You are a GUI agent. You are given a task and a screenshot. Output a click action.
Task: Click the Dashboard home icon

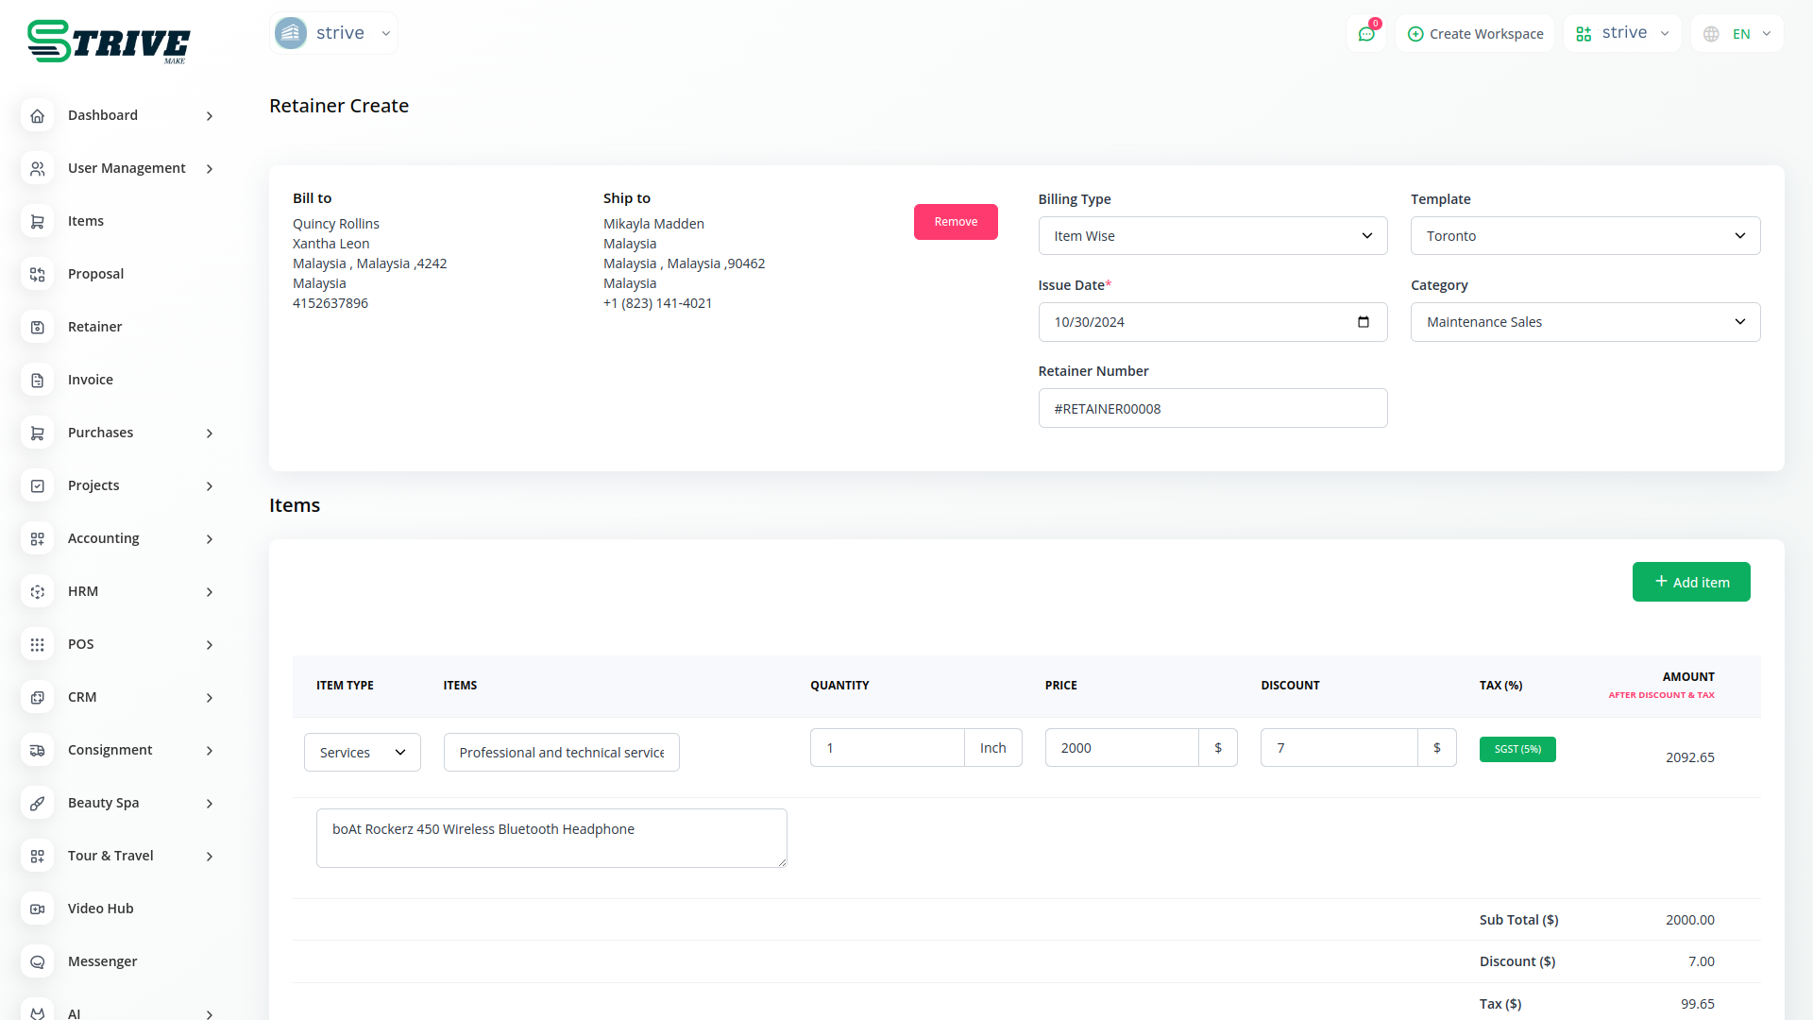[38, 115]
